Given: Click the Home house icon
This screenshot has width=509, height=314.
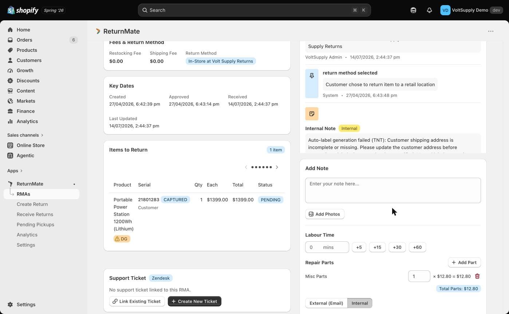Looking at the screenshot, I should click(x=10, y=30).
